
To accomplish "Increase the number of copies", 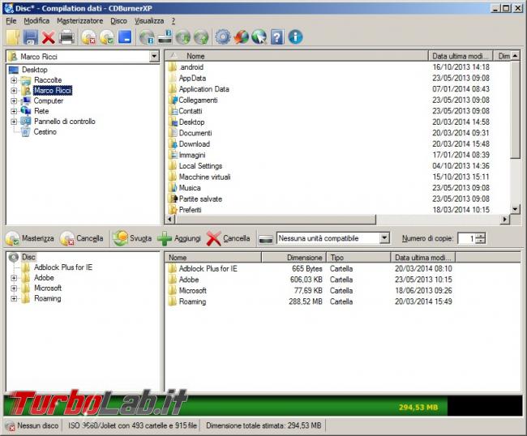I will pyautogui.click(x=482, y=236).
